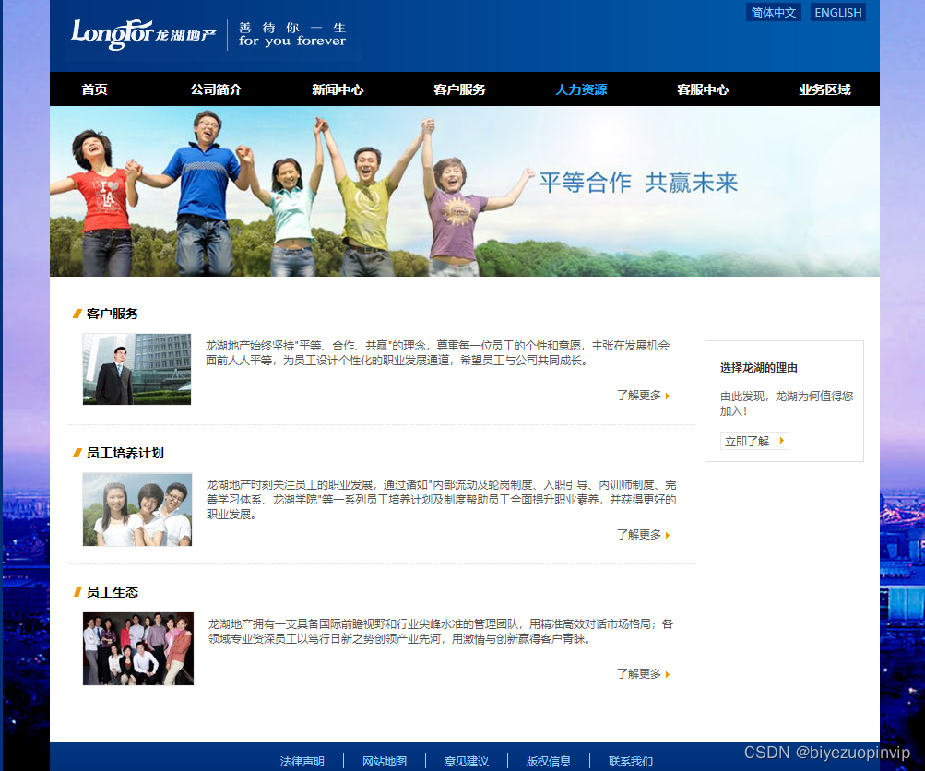Open the businessman thumbnail under 客户服务

(x=136, y=369)
